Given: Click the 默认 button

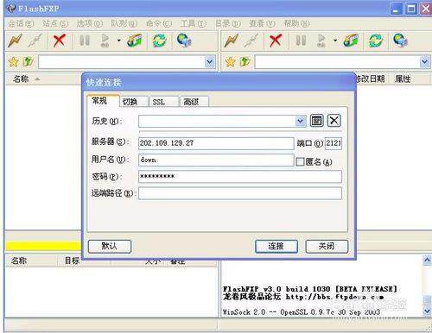Looking at the screenshot, I should pyautogui.click(x=110, y=247).
